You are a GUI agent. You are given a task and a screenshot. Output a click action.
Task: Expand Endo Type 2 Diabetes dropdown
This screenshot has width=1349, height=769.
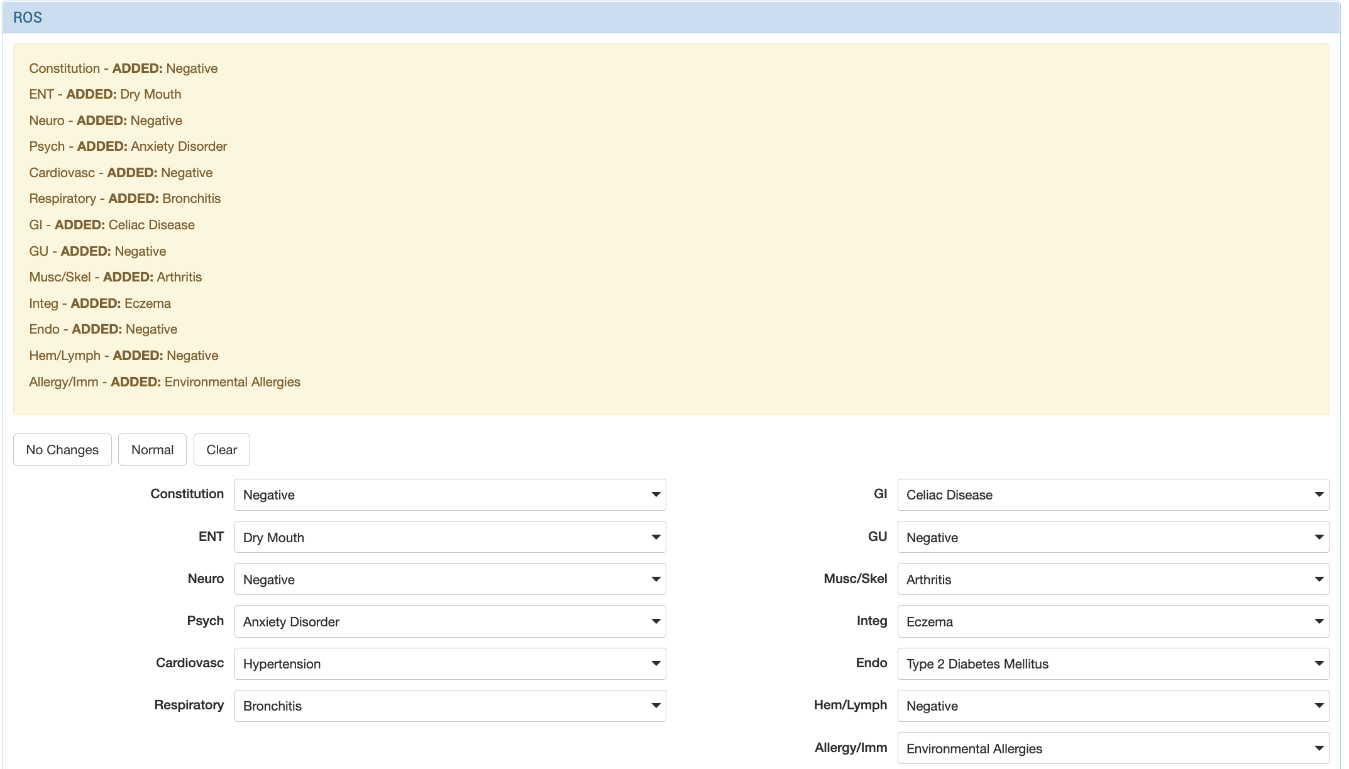click(1113, 663)
